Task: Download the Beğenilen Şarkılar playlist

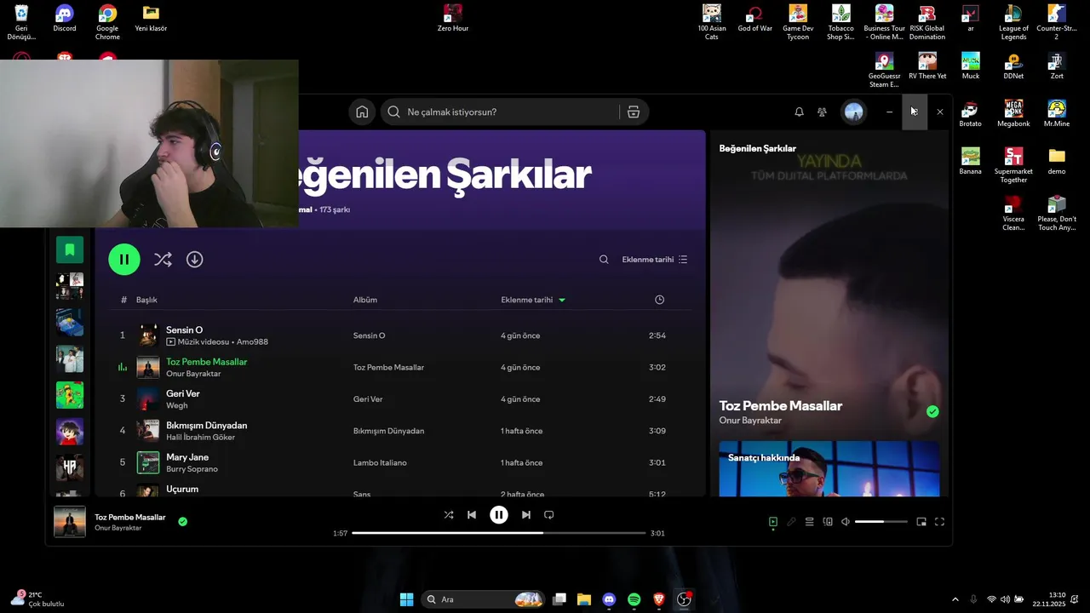Action: [195, 260]
